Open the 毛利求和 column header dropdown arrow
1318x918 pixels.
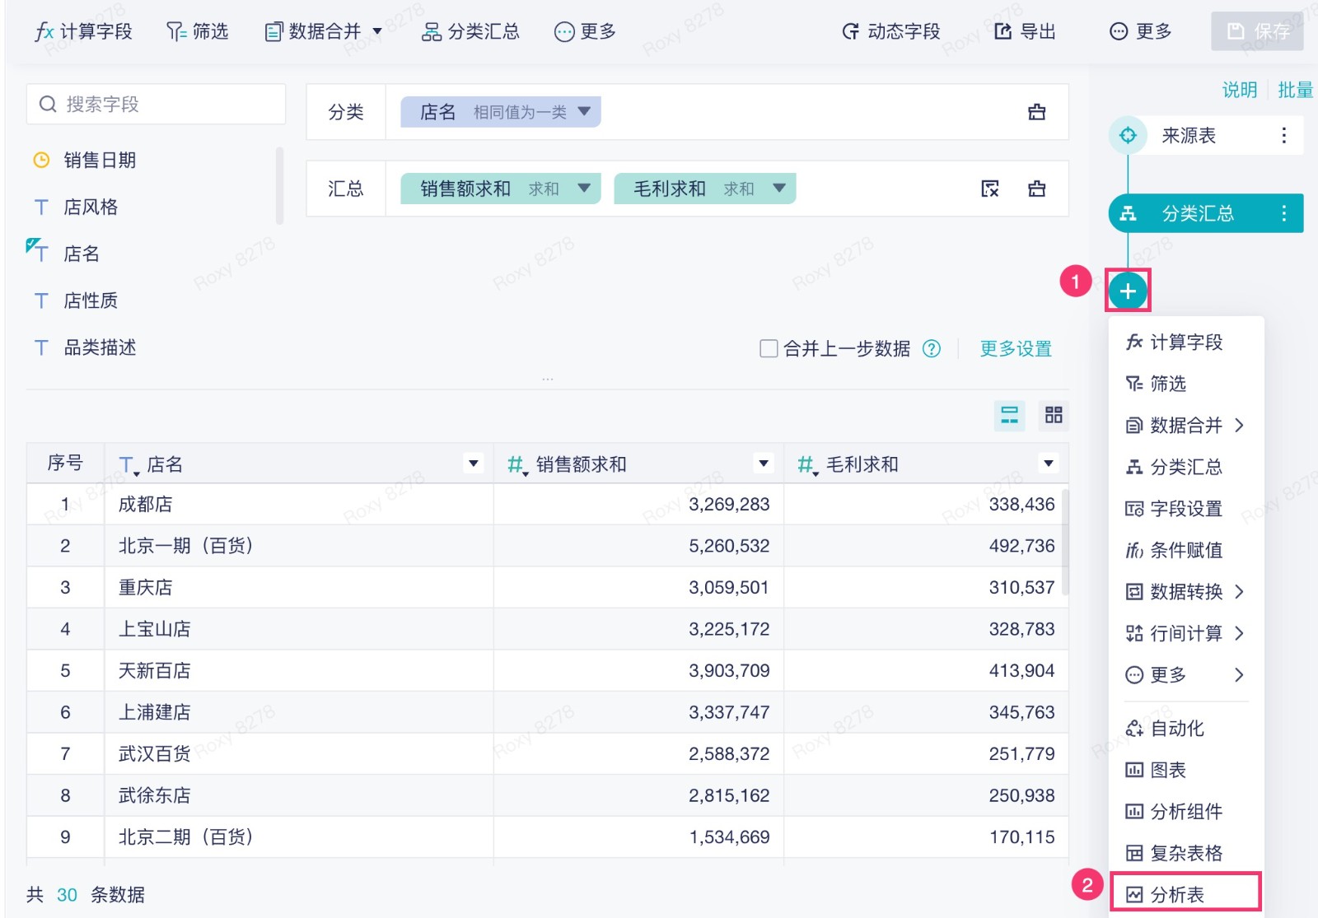[1048, 464]
